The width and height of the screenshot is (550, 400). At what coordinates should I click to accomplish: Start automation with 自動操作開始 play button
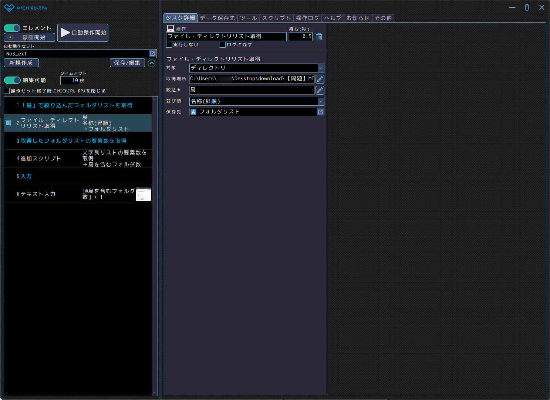click(83, 33)
